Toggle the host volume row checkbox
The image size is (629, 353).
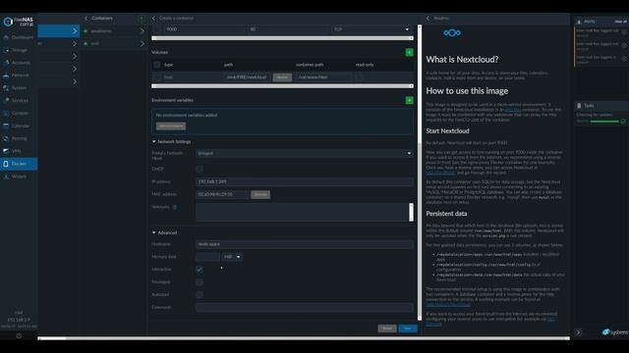157,77
